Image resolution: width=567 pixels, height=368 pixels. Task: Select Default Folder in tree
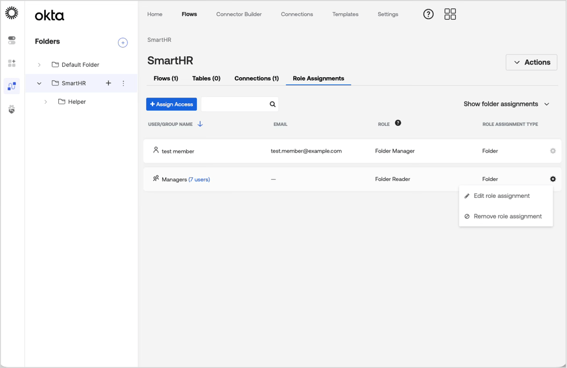81,65
